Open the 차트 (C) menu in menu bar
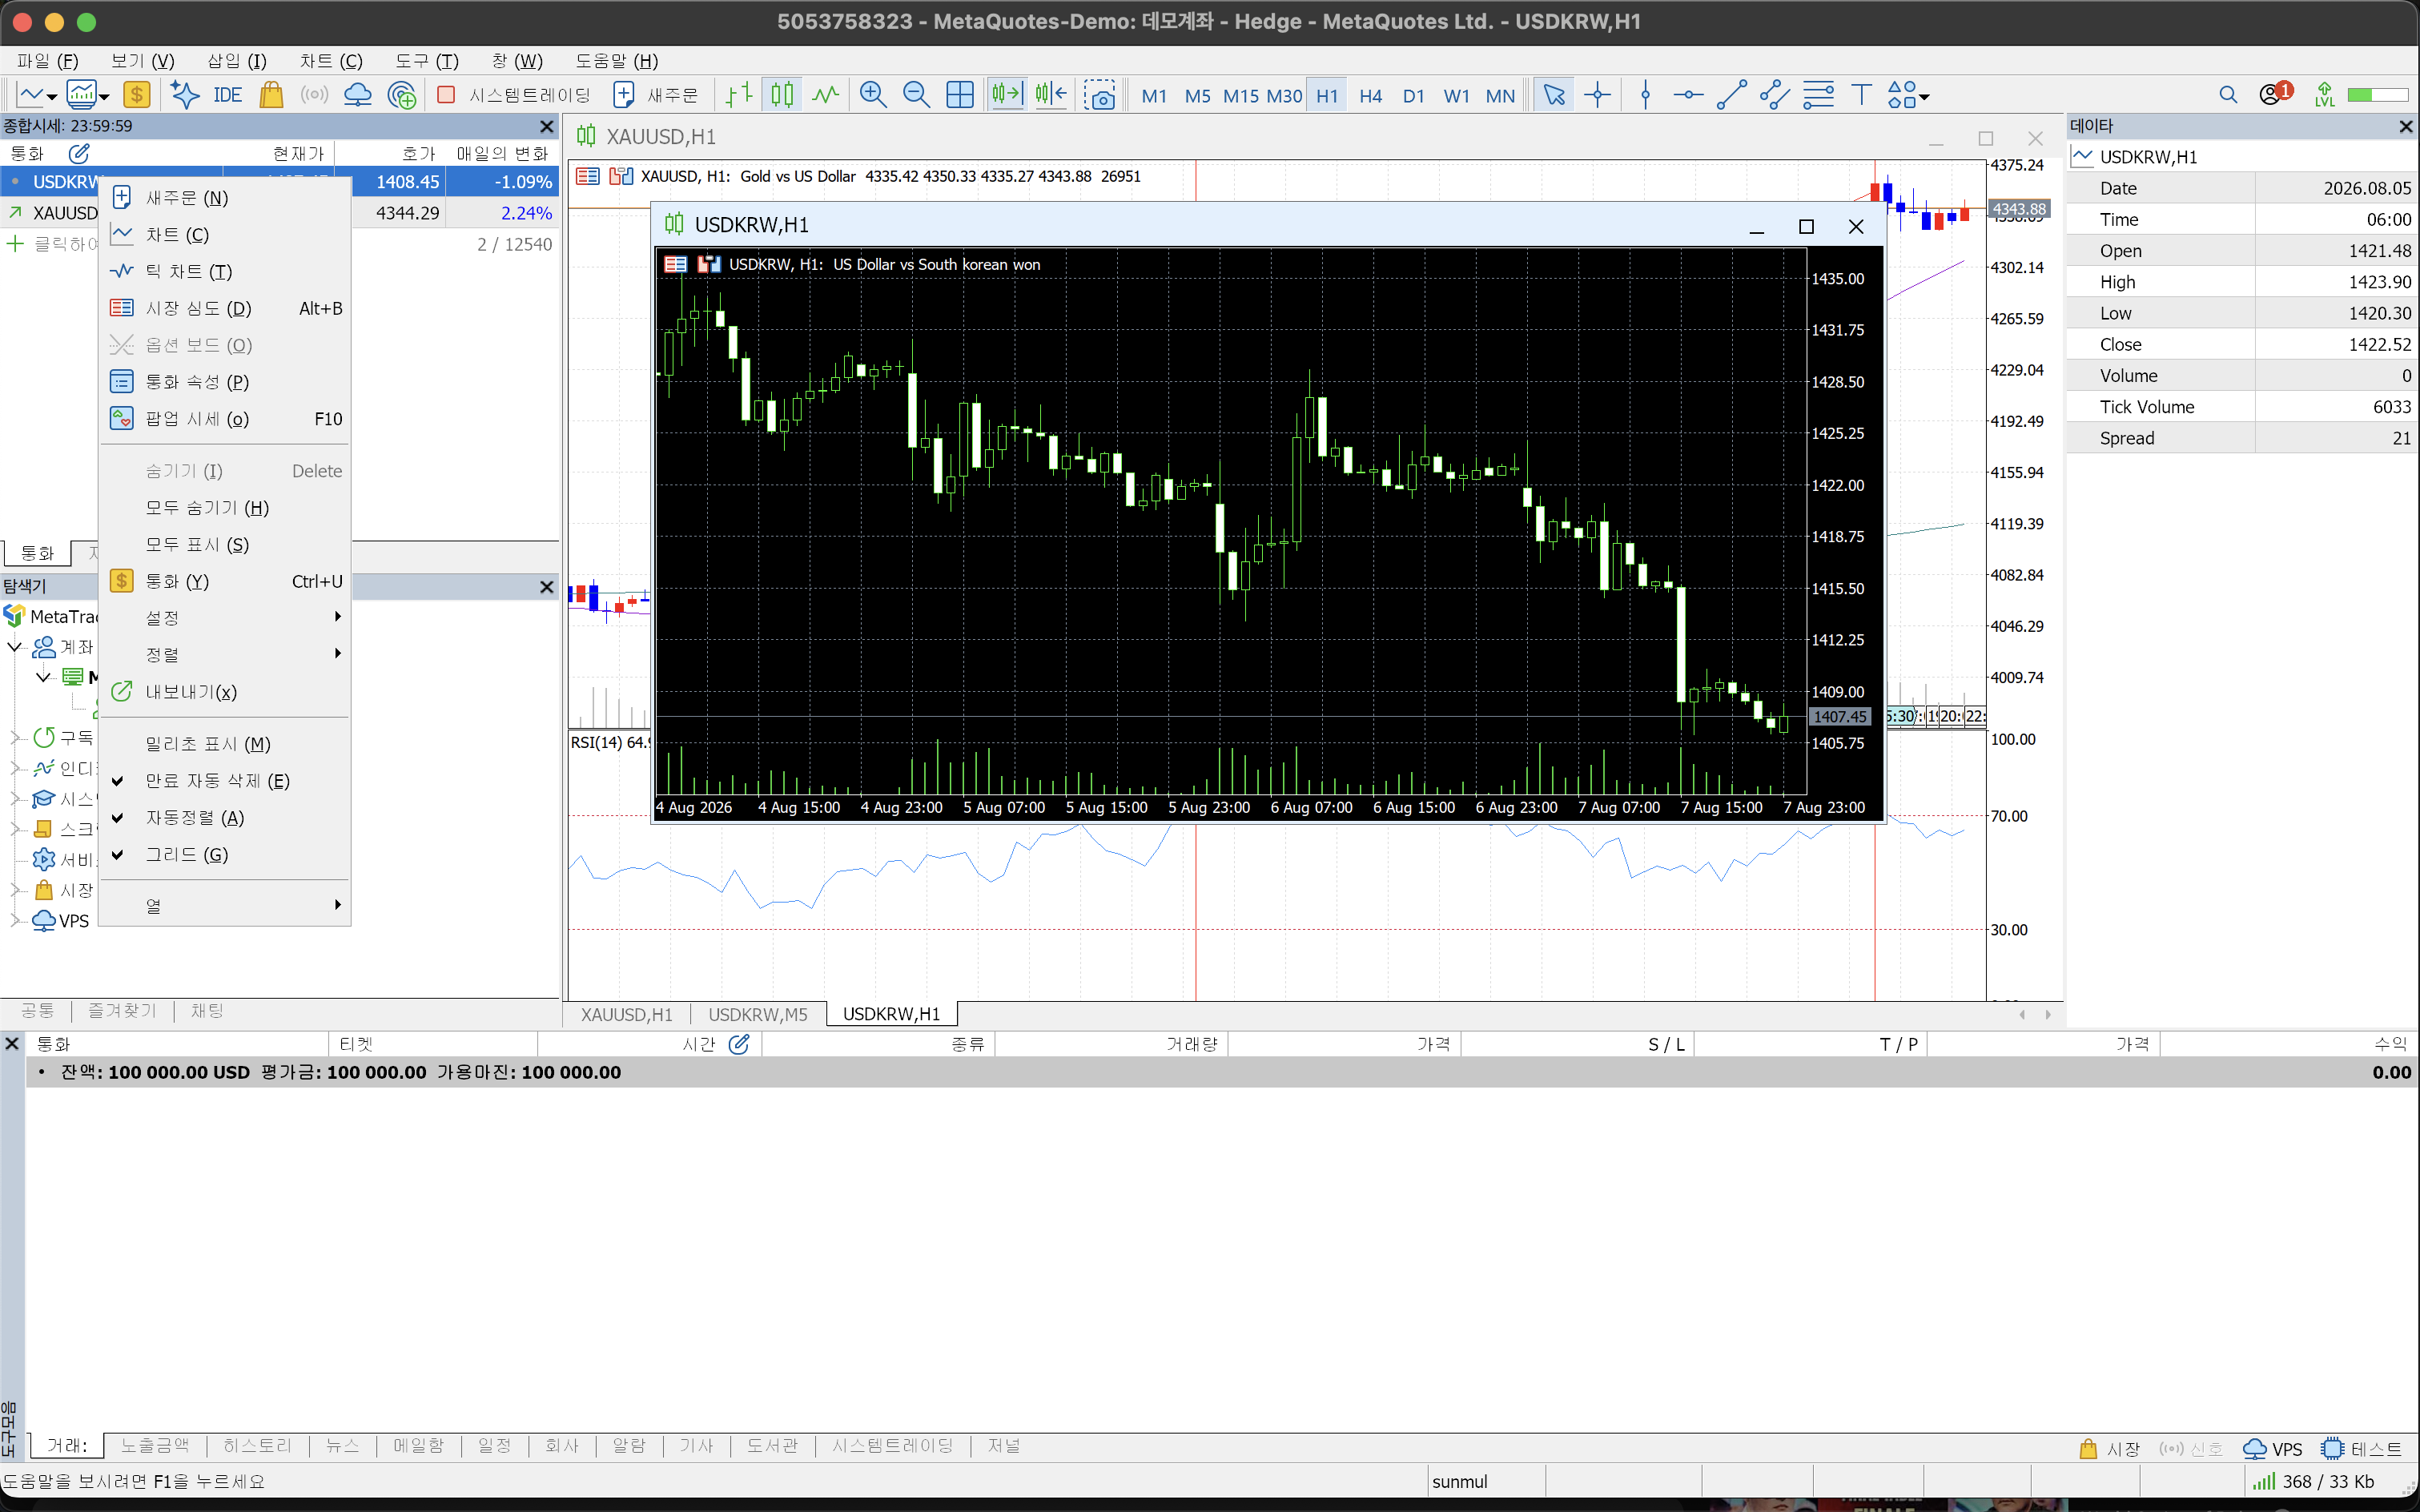Screen dimensions: 2420x1512 331,61
